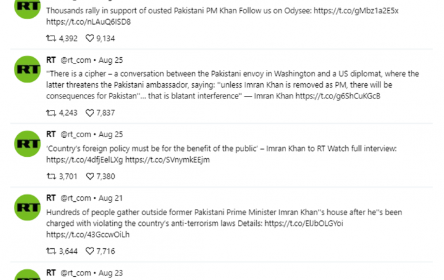
Task: Click @rt_com handle on Aug 21 tweet
Action: point(75,198)
